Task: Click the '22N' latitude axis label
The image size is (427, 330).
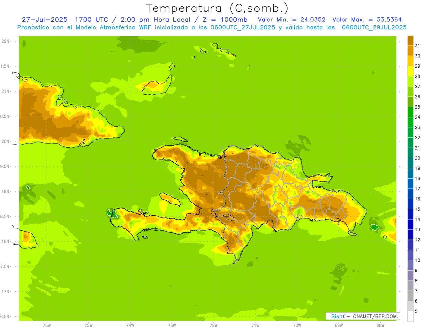Action: pos(5,41)
